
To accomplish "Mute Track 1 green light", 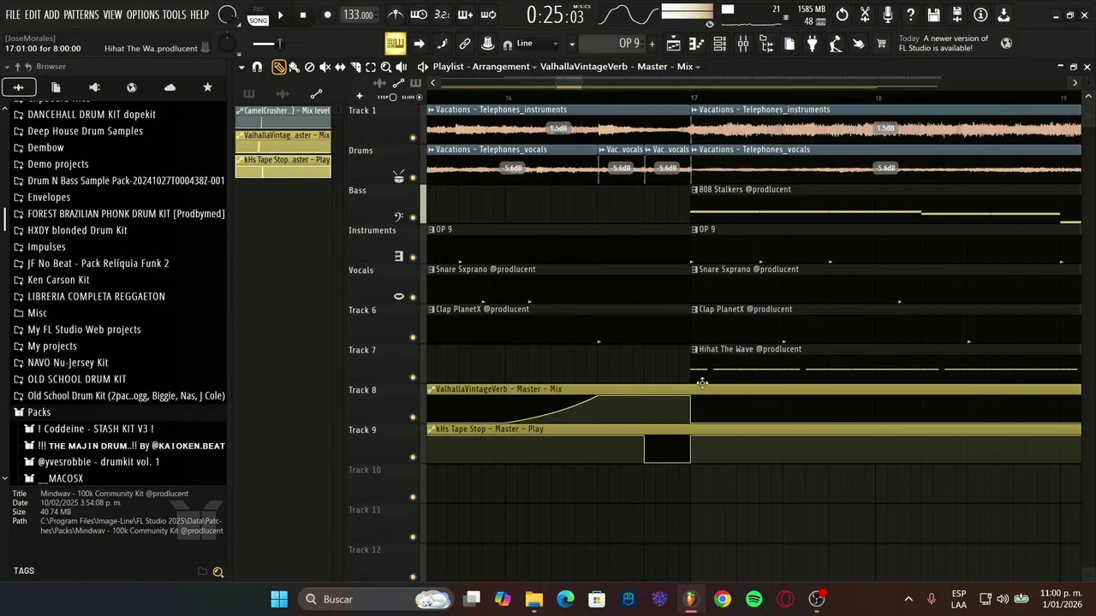I will coord(413,138).
